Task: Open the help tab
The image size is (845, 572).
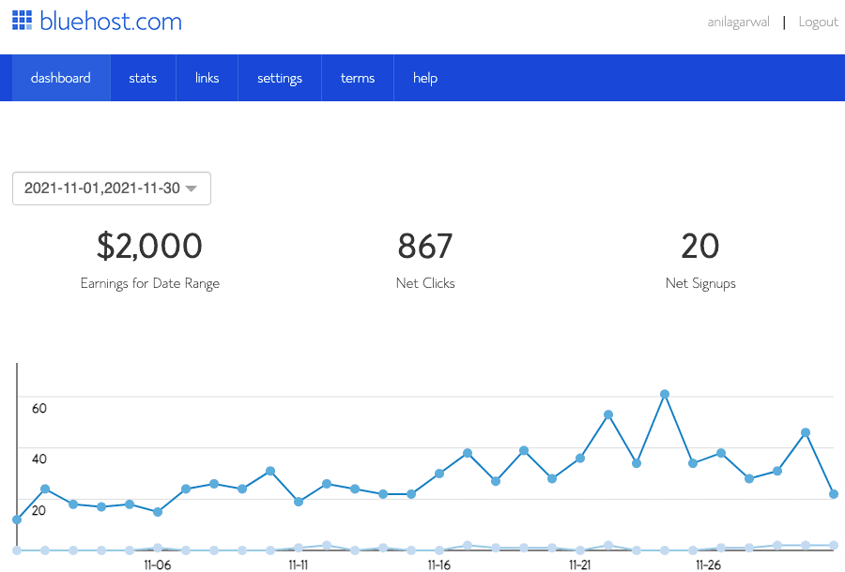Action: [x=424, y=78]
